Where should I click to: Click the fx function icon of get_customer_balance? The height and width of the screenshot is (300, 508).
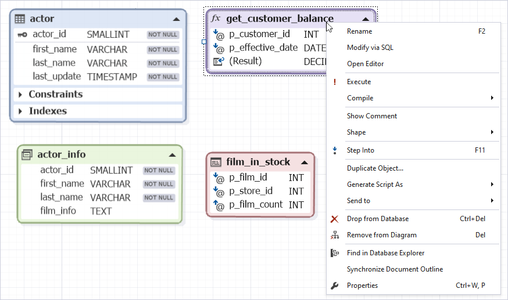click(216, 19)
